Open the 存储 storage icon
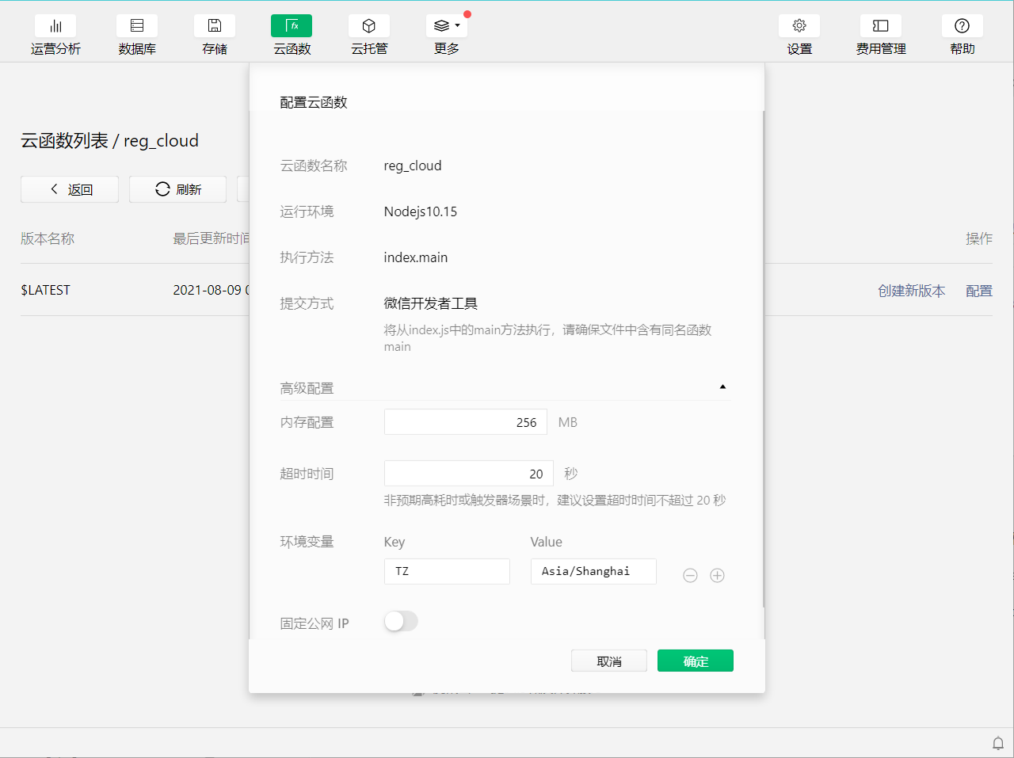This screenshot has height=758, width=1014. 215,26
